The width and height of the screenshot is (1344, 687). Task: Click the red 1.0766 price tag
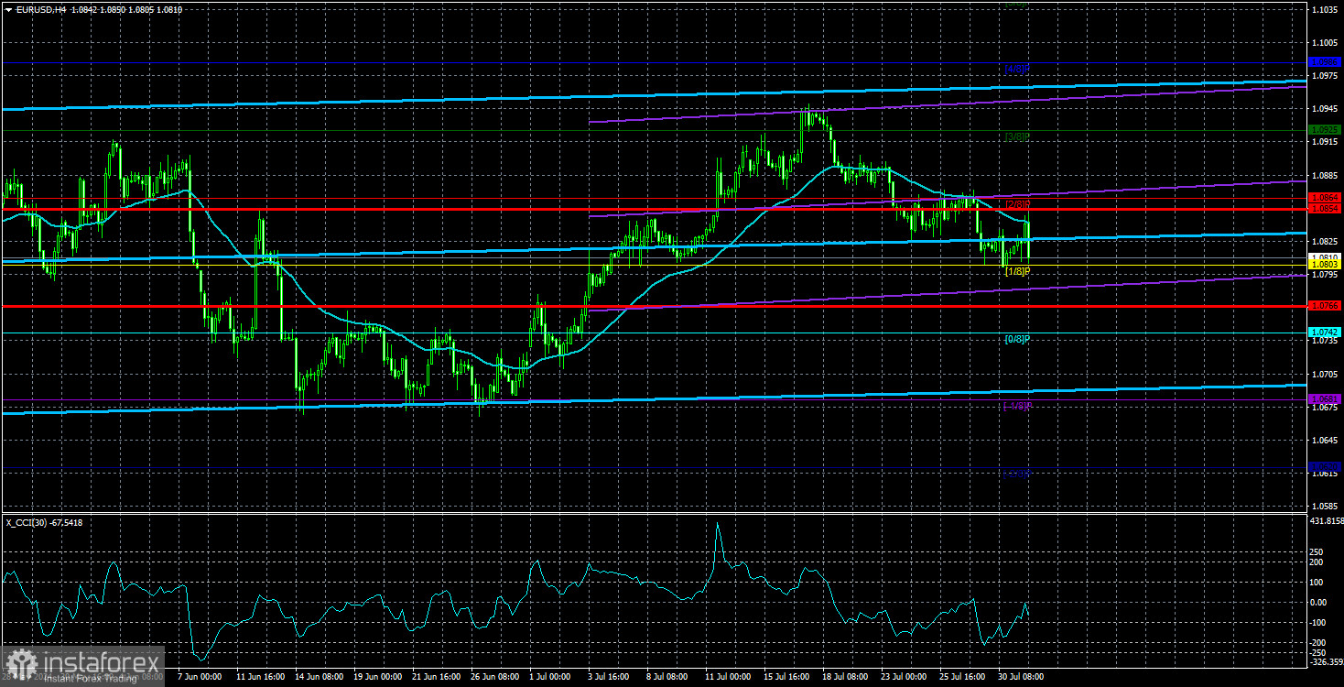1325,305
